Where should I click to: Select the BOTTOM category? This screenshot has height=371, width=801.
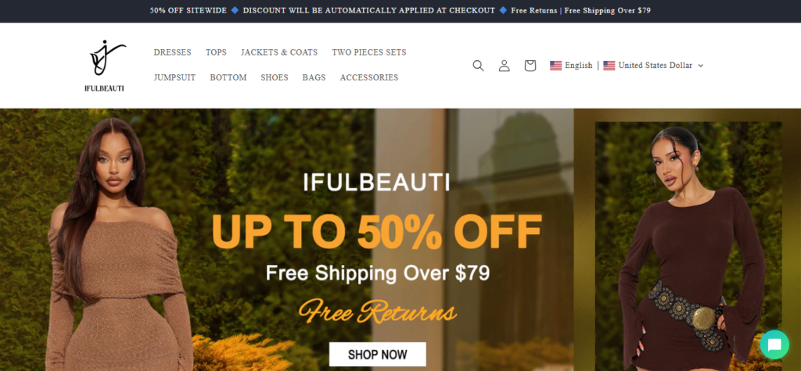pyautogui.click(x=228, y=77)
